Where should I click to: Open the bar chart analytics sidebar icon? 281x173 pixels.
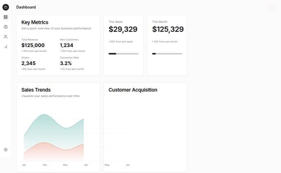[x=6, y=47]
